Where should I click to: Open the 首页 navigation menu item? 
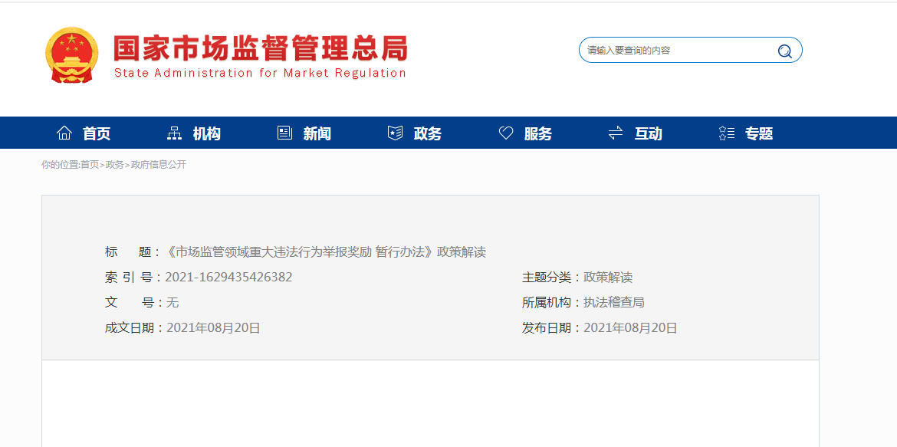pyautogui.click(x=97, y=134)
